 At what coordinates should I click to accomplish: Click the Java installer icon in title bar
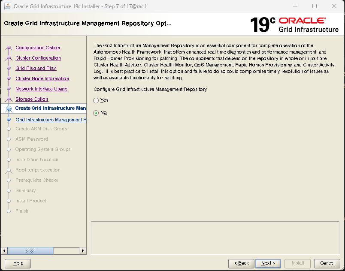[x=8, y=6]
